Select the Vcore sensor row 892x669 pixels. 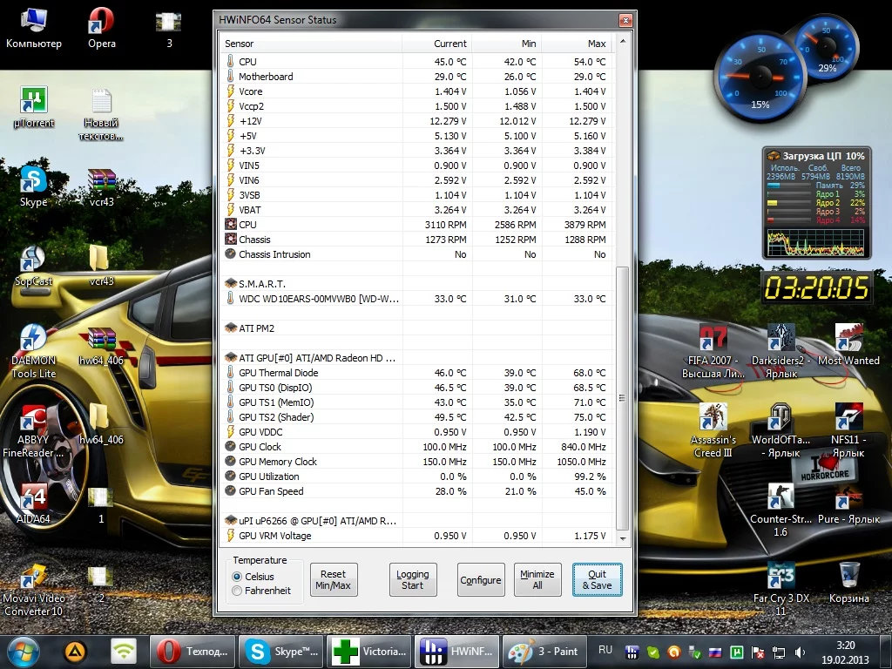tap(416, 91)
